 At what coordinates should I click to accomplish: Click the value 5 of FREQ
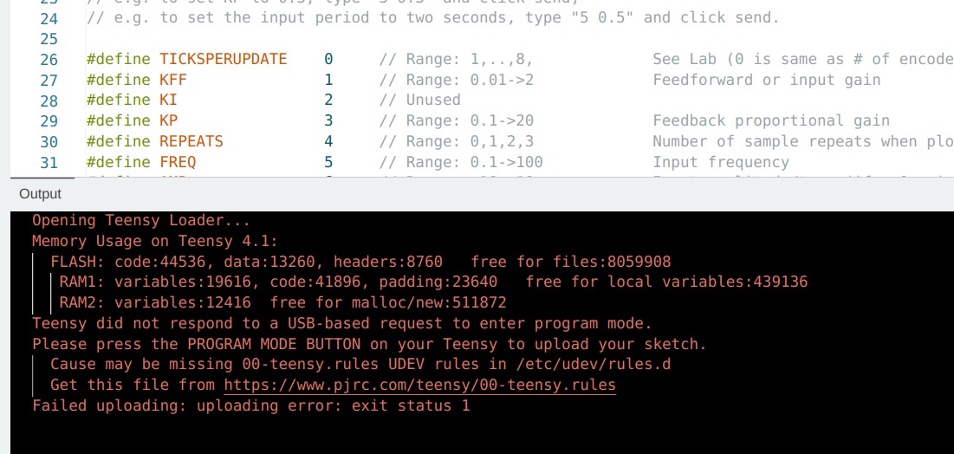(x=328, y=162)
